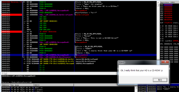Click the kernel32.GetDriveTypeA comment
Screen dimensions: 179x92
coord(87,59)
